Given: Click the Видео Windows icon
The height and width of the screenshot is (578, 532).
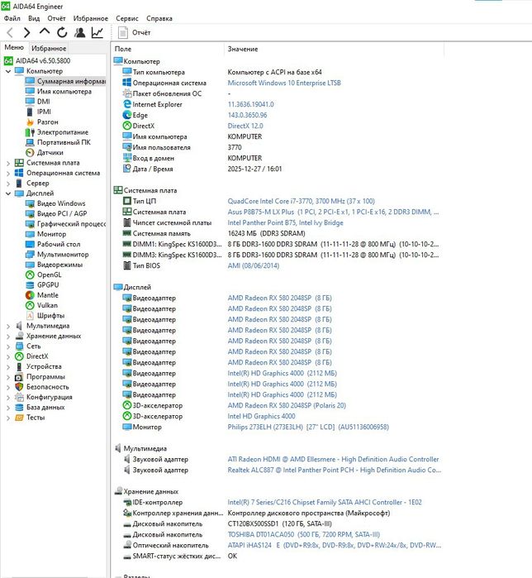Looking at the screenshot, I should pos(31,203).
